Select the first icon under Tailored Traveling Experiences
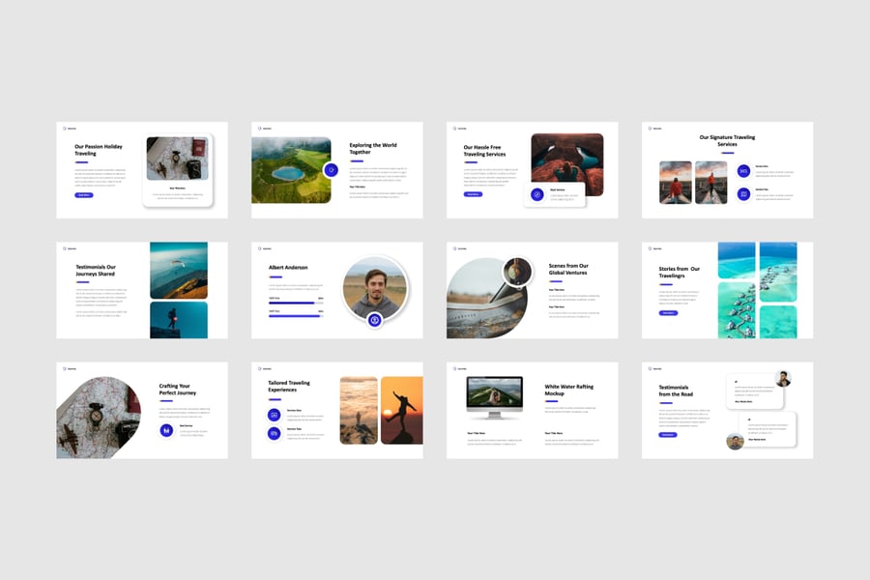The width and height of the screenshot is (870, 580). (x=275, y=415)
